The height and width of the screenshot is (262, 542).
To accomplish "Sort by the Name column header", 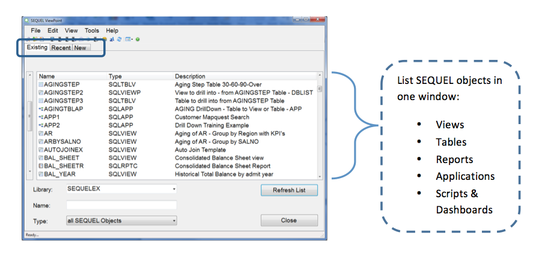I will point(72,76).
